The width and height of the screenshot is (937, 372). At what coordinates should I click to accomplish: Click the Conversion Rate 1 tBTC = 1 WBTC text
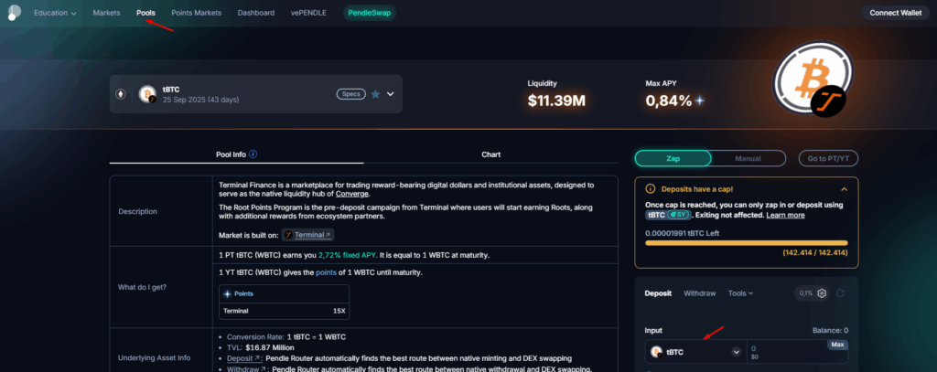286,336
